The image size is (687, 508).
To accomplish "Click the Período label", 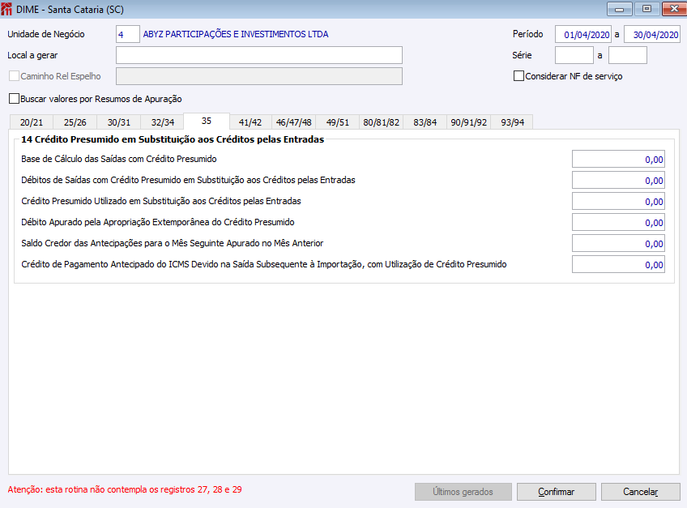I will [x=528, y=34].
